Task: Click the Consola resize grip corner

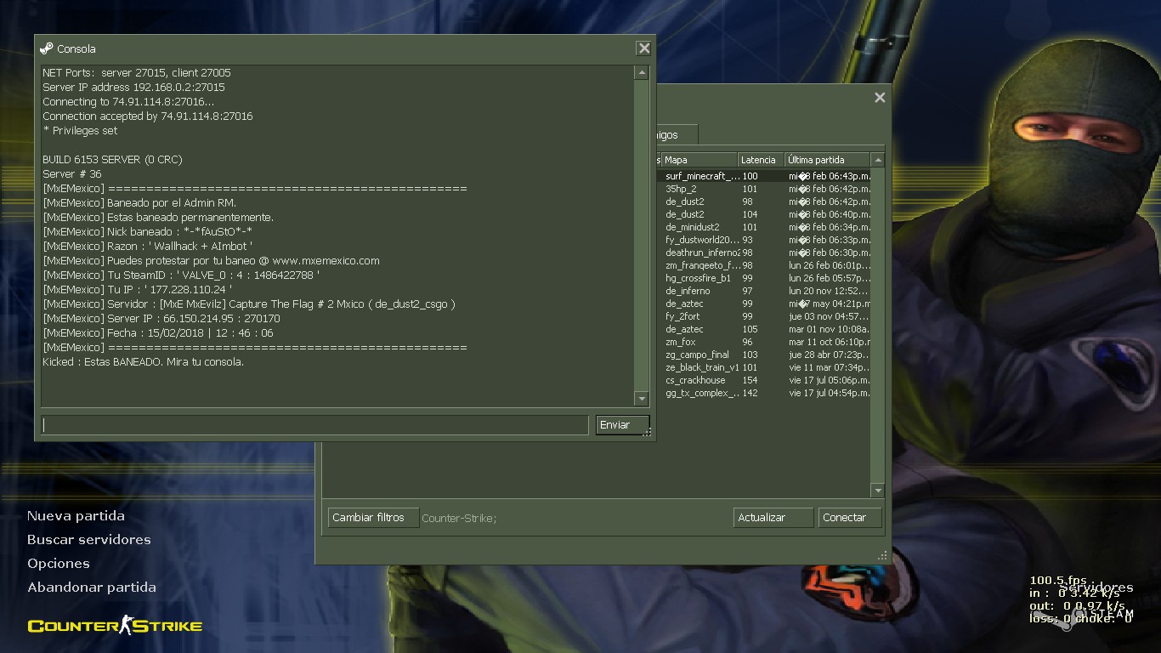Action: (648, 433)
